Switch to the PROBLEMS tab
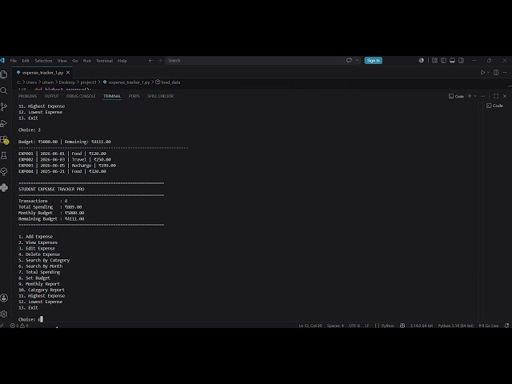Screen dimensions: 512x384 [27, 96]
